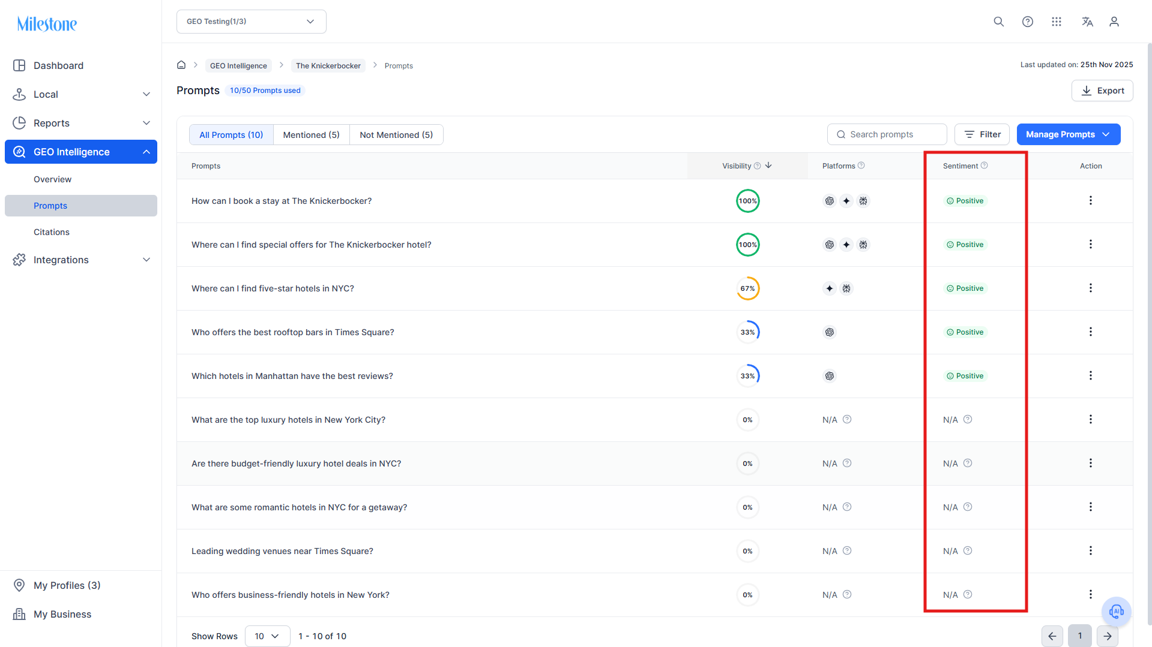Open the apps grid icon
Screen dimensions: 1152x647
point(1057,22)
